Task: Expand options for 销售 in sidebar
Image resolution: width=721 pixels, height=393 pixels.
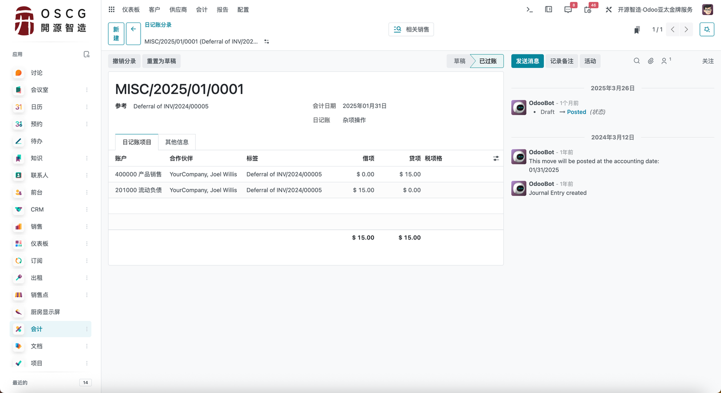Action: pyautogui.click(x=86, y=226)
